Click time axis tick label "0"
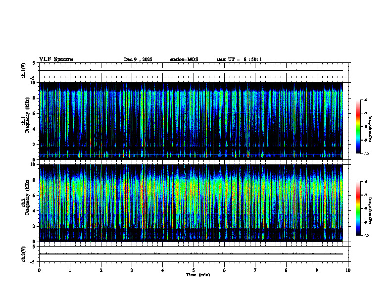The height and width of the screenshot is (303, 392). click(39, 270)
